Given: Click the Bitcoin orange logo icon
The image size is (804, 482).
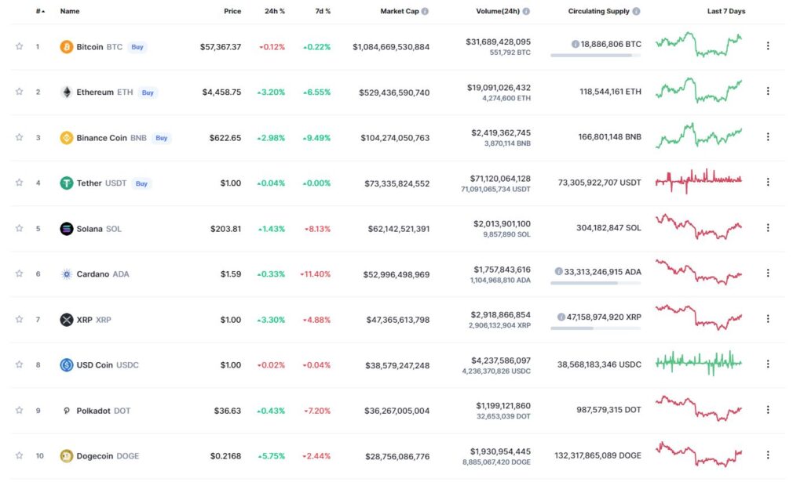Looking at the screenshot, I should [66, 47].
